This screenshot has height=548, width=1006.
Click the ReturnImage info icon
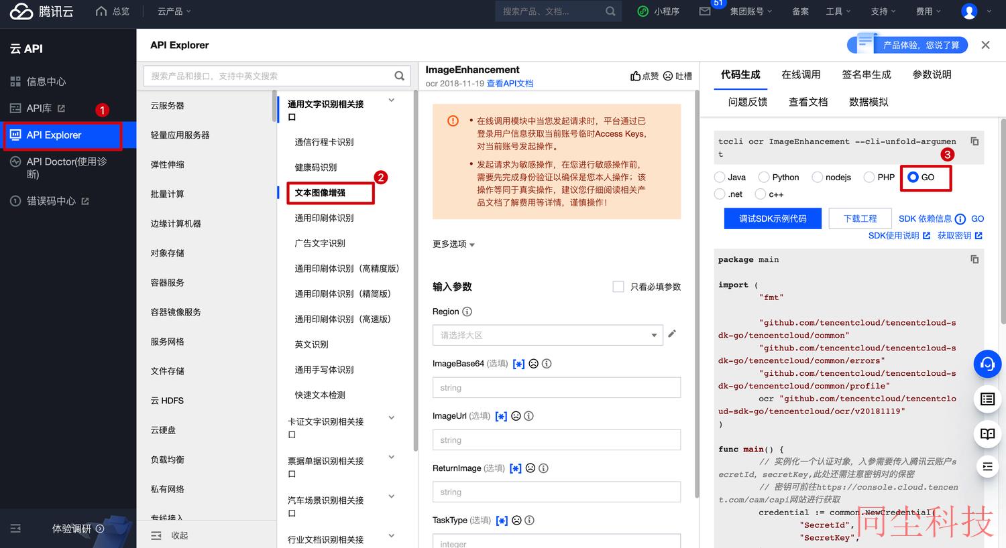(543, 468)
